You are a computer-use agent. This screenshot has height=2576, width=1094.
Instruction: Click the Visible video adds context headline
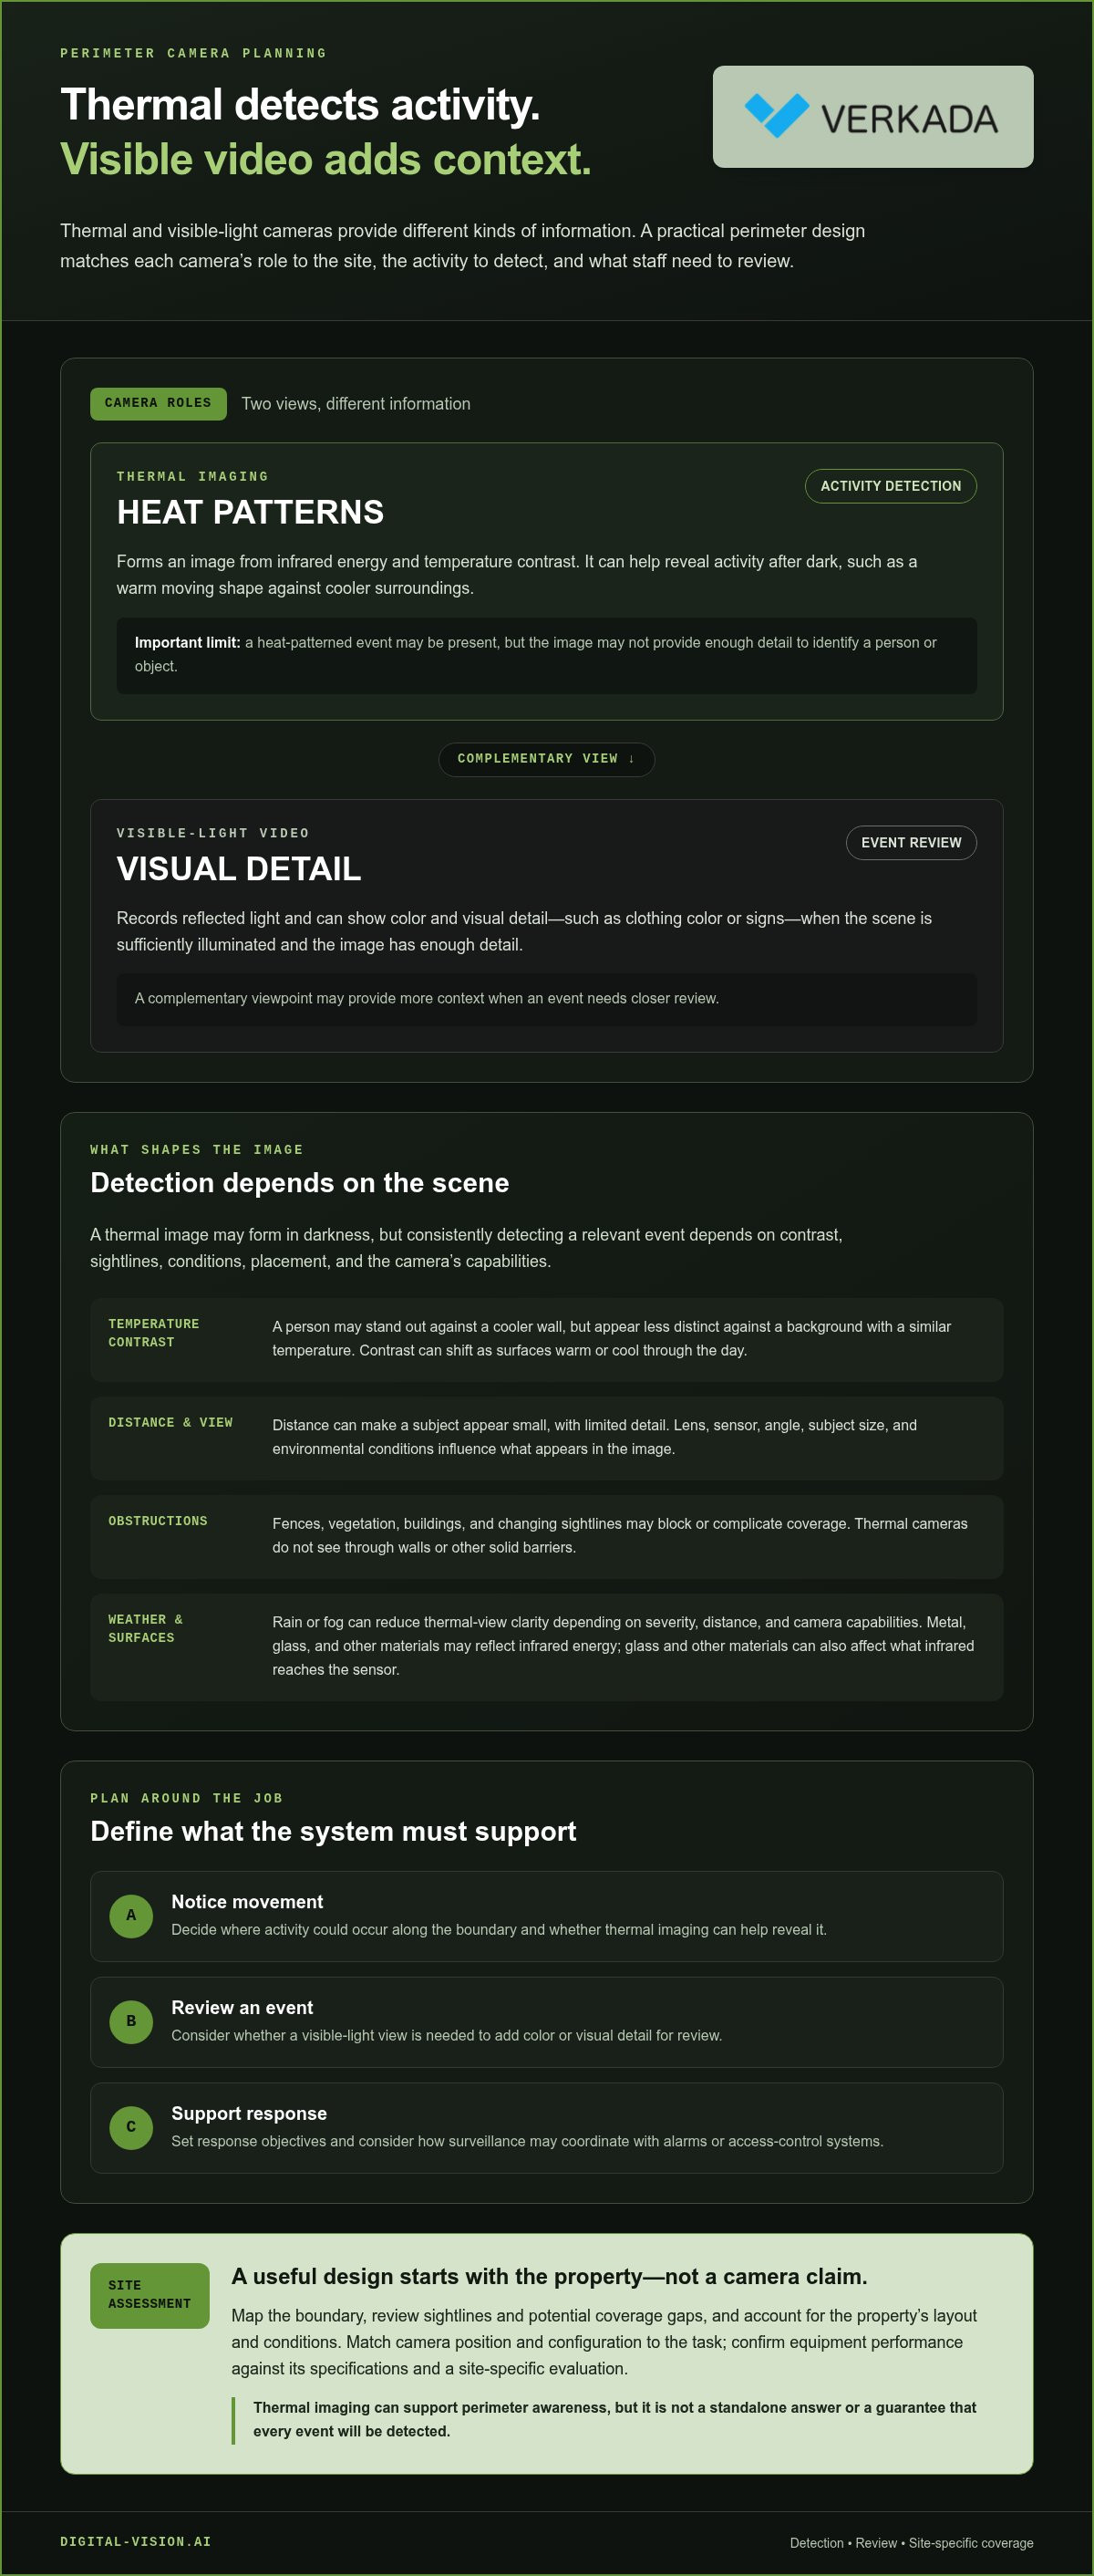tap(325, 159)
